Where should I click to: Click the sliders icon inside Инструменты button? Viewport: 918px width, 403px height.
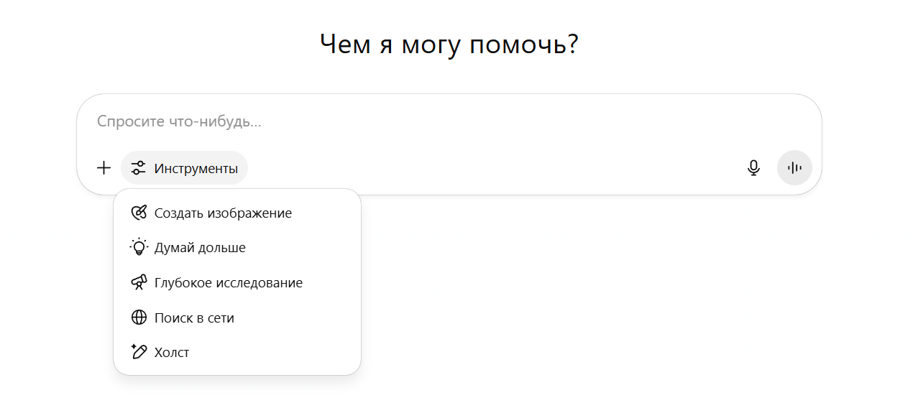pyautogui.click(x=138, y=168)
